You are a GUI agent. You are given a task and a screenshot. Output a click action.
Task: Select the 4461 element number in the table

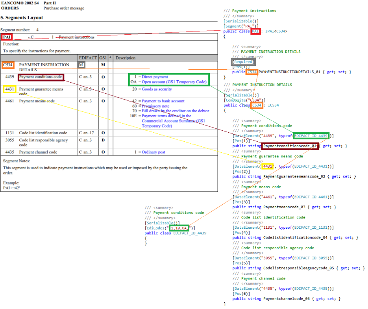click(x=9, y=101)
